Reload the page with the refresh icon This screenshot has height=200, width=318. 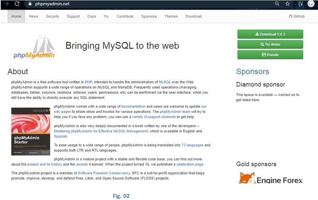[x=17, y=4]
